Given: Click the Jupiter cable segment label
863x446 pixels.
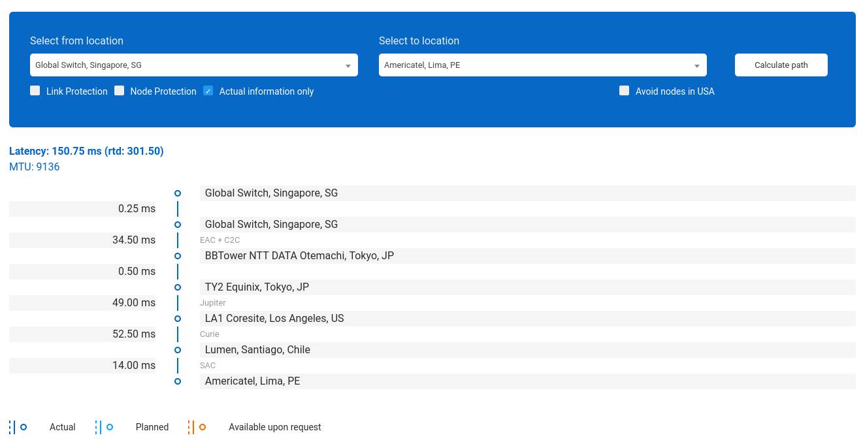Looking at the screenshot, I should click(x=213, y=303).
